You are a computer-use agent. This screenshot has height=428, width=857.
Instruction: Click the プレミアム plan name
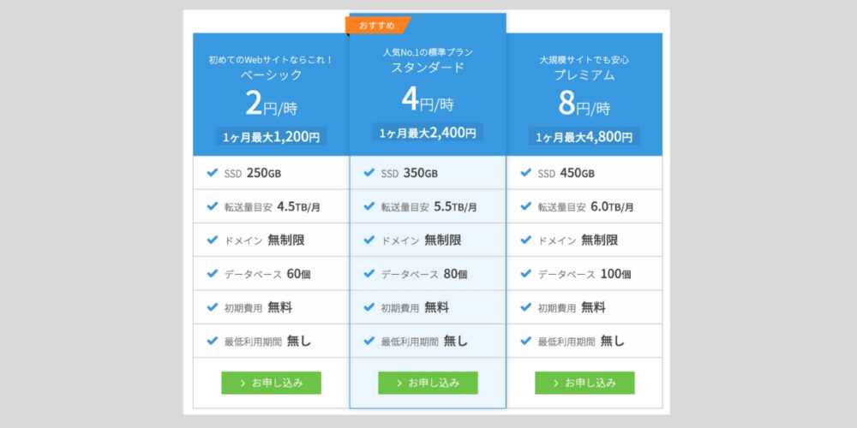584,75
